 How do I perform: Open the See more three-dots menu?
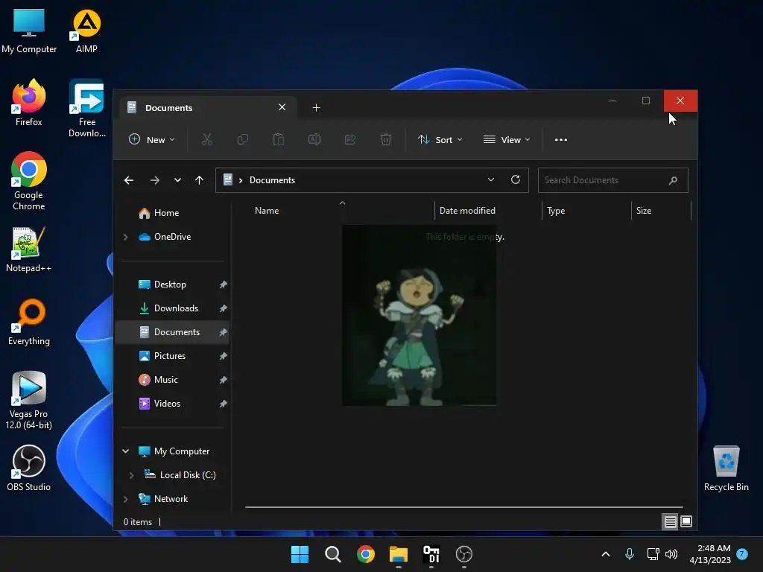560,139
